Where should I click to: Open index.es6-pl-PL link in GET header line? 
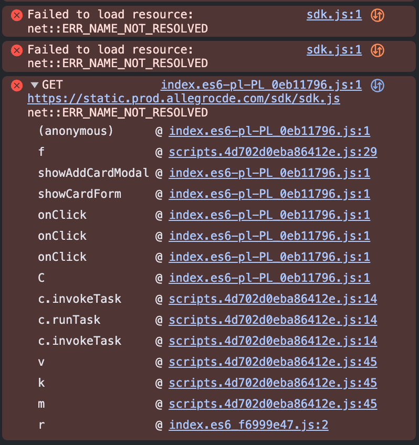pos(261,85)
